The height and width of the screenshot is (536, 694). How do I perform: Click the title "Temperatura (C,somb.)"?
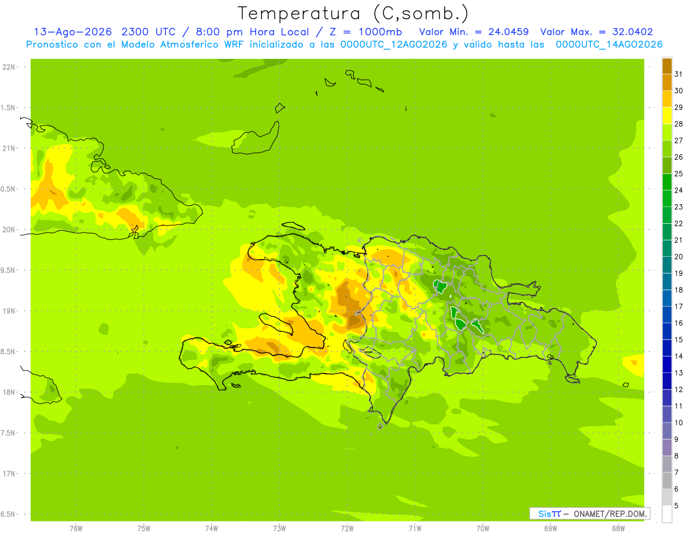pyautogui.click(x=353, y=13)
